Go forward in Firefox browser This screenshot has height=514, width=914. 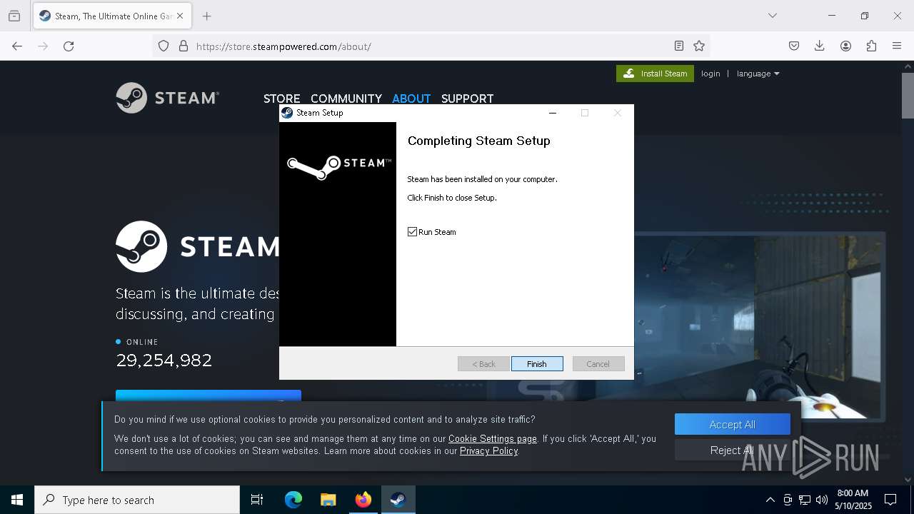click(x=43, y=46)
